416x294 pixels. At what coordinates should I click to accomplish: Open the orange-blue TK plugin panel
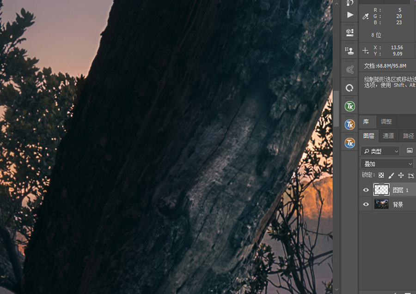(x=350, y=143)
